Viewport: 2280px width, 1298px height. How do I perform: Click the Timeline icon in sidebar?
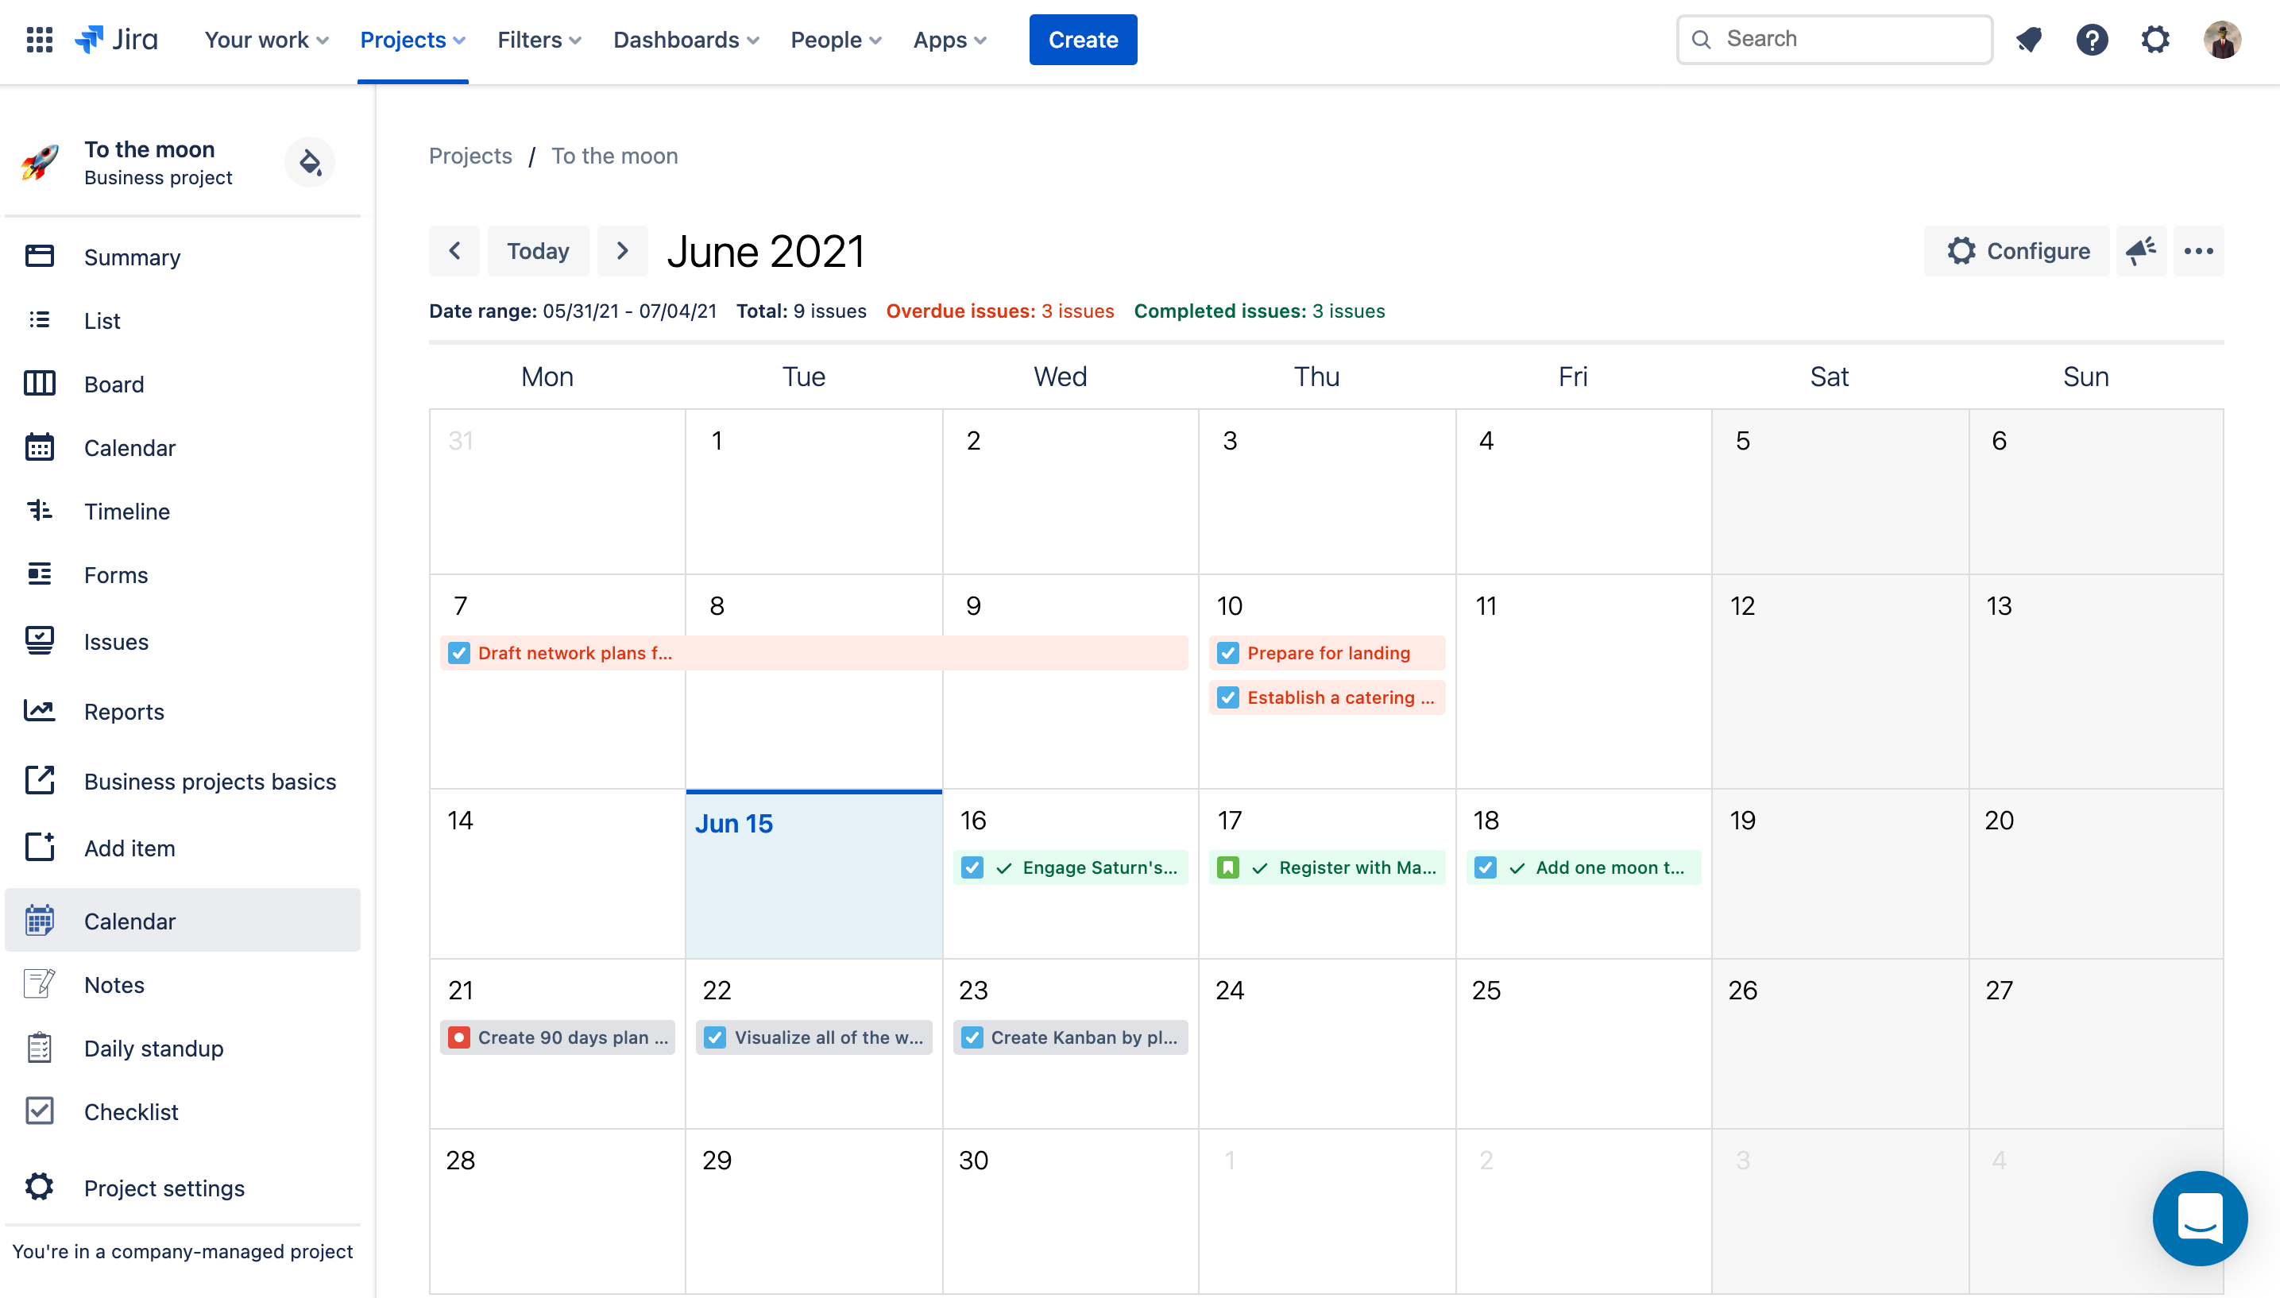coord(37,511)
